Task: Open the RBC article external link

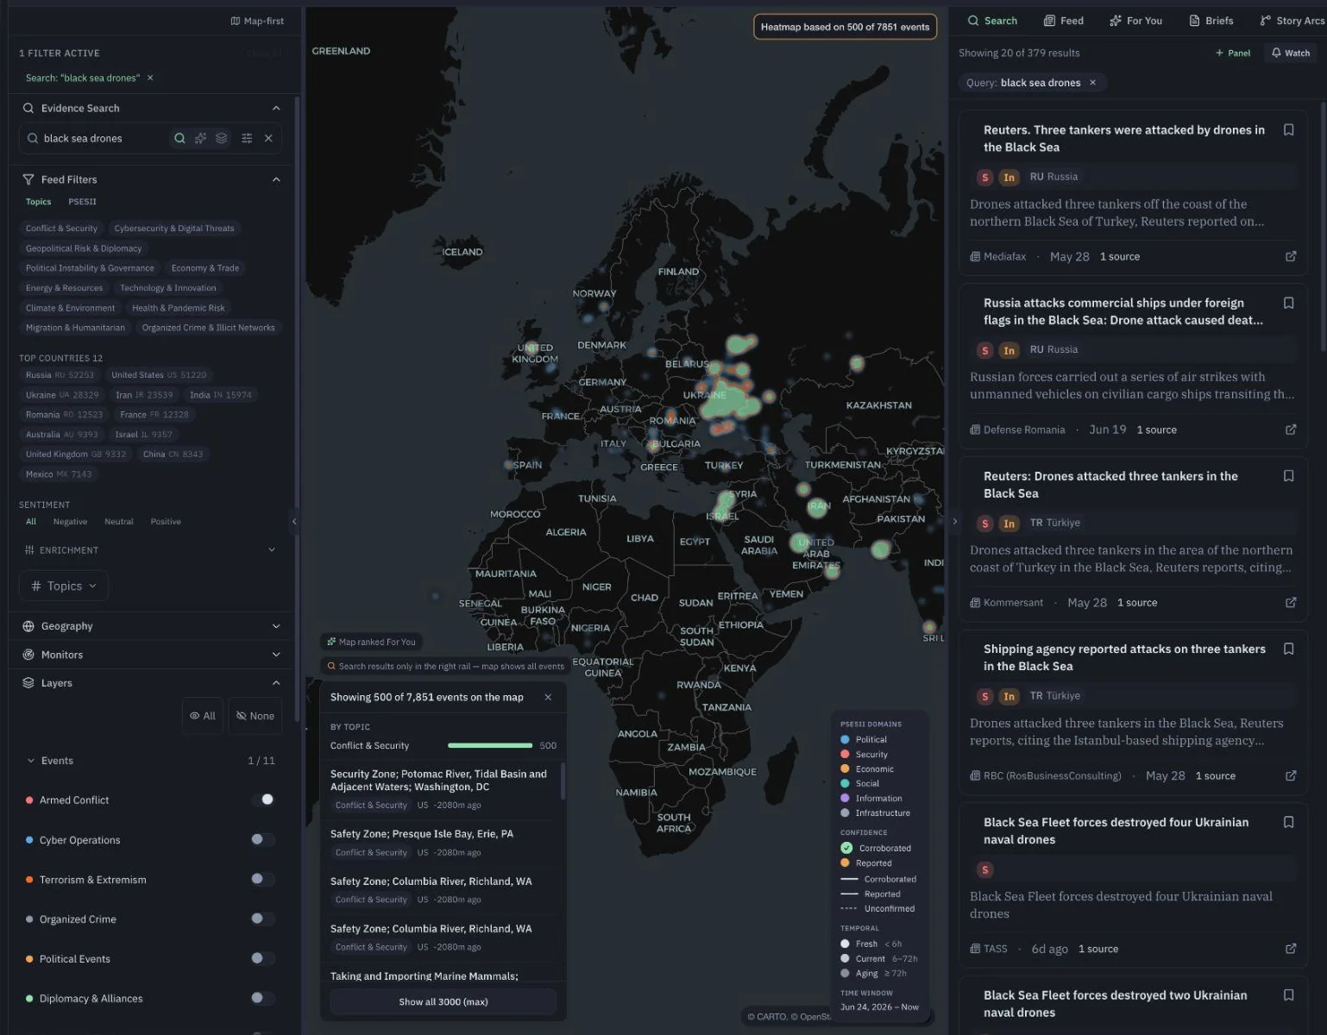Action: click(x=1291, y=775)
